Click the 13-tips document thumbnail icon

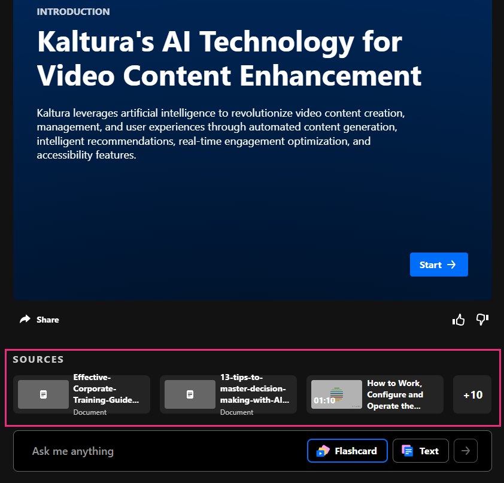(190, 394)
